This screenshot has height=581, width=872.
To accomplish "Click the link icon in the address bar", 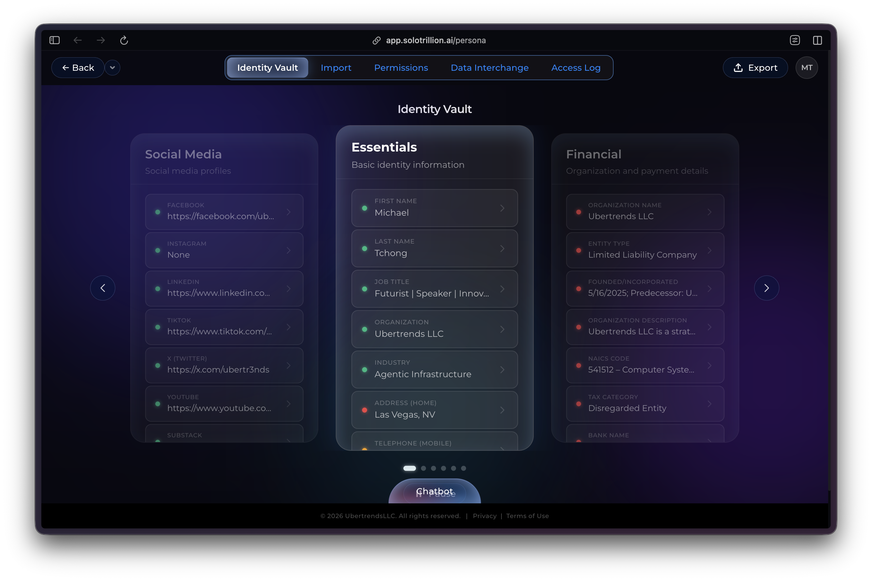I will [x=377, y=40].
